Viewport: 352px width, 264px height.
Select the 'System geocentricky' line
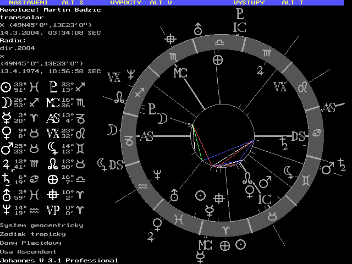click(x=41, y=225)
